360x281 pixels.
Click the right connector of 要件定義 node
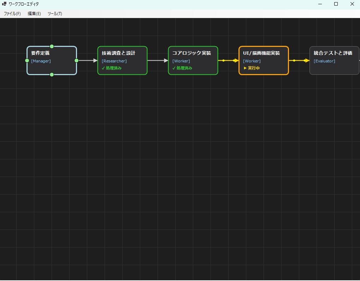click(x=77, y=61)
